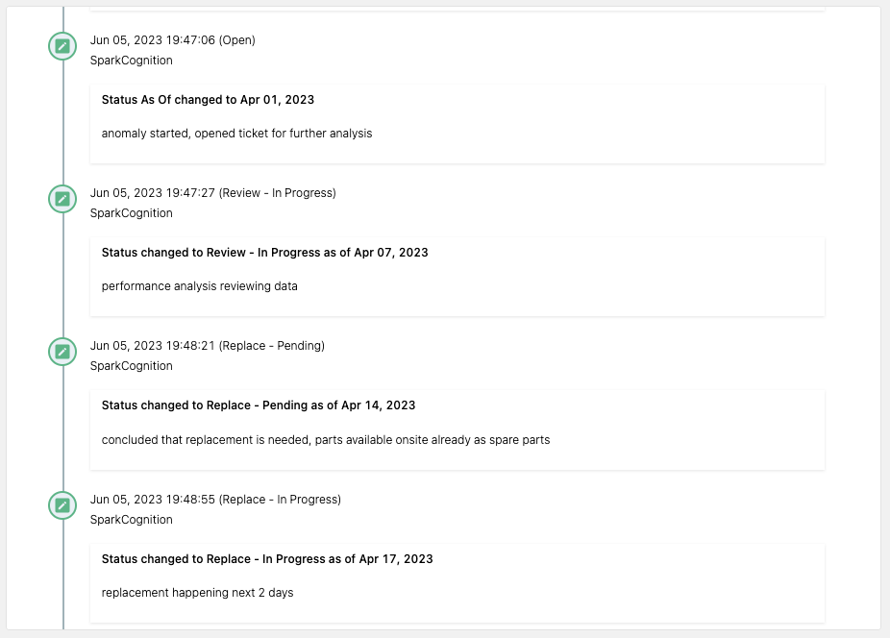Click SparkCognition author under the Open entry
Viewport: 890px width, 638px height.
(131, 61)
